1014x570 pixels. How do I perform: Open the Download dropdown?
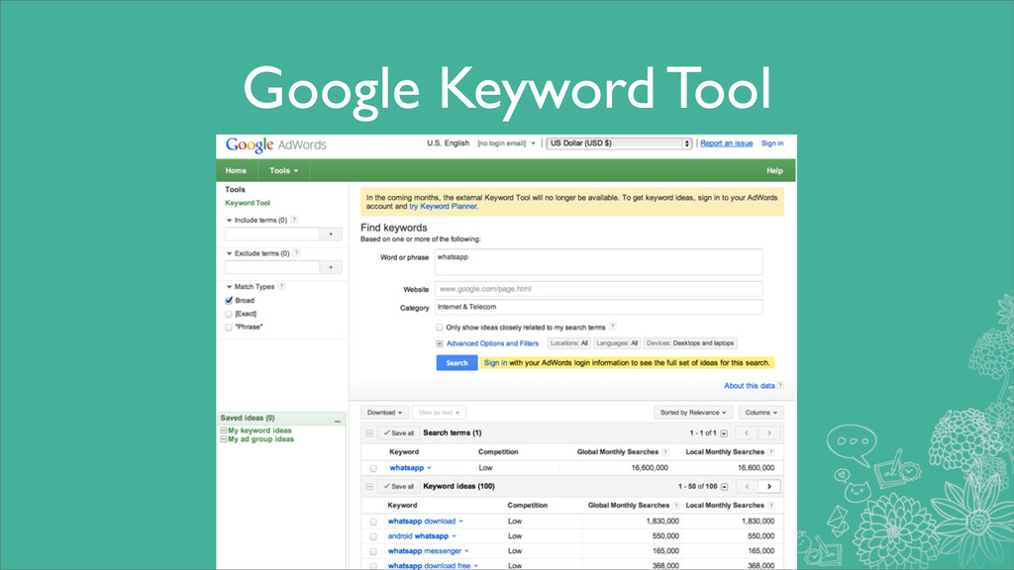coord(384,413)
